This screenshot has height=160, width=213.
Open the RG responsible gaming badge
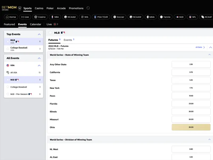20,8
